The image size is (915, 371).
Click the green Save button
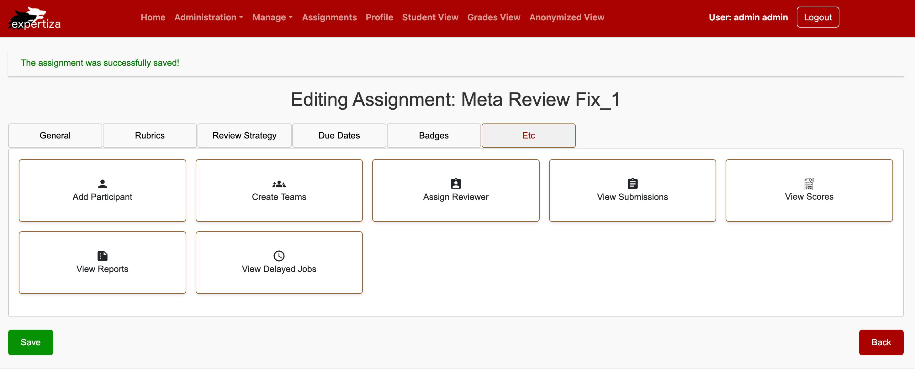point(30,342)
